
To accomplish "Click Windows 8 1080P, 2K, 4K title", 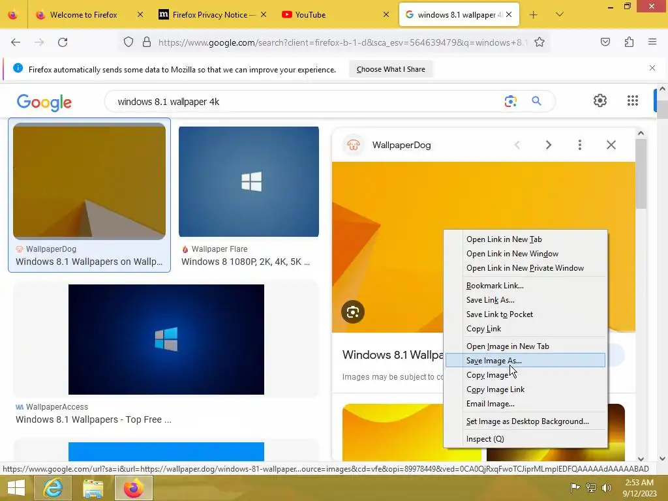I will (x=245, y=262).
